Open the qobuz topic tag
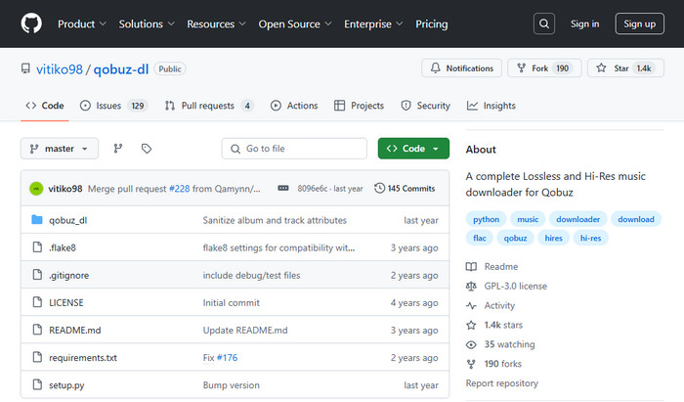 coord(515,238)
